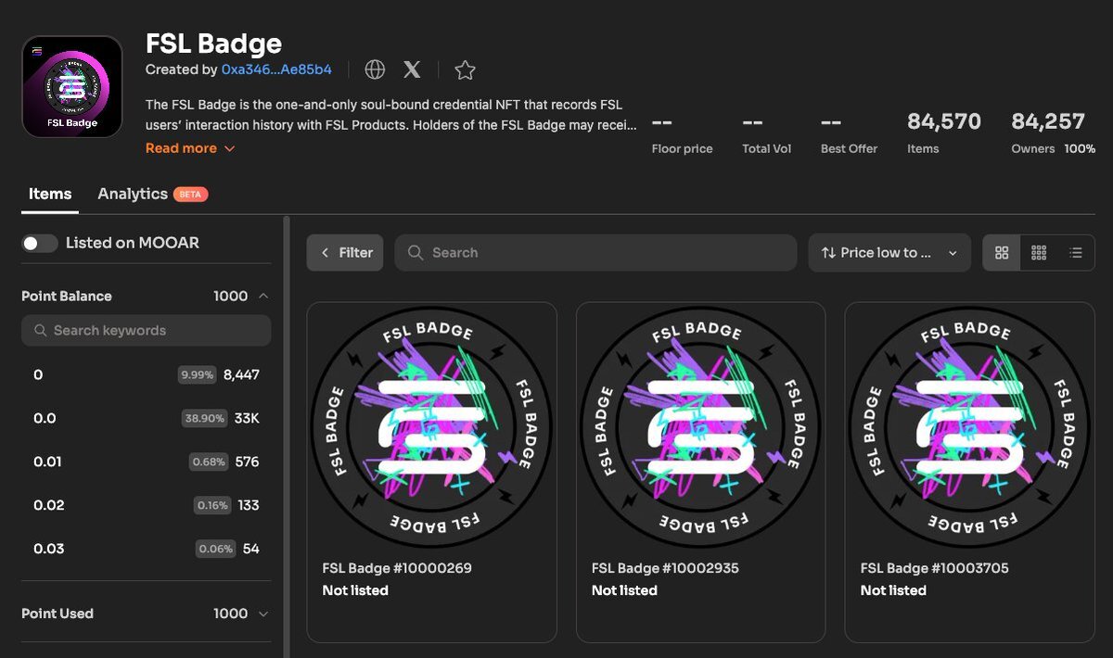Click the 84,570 Items stat

(x=943, y=133)
